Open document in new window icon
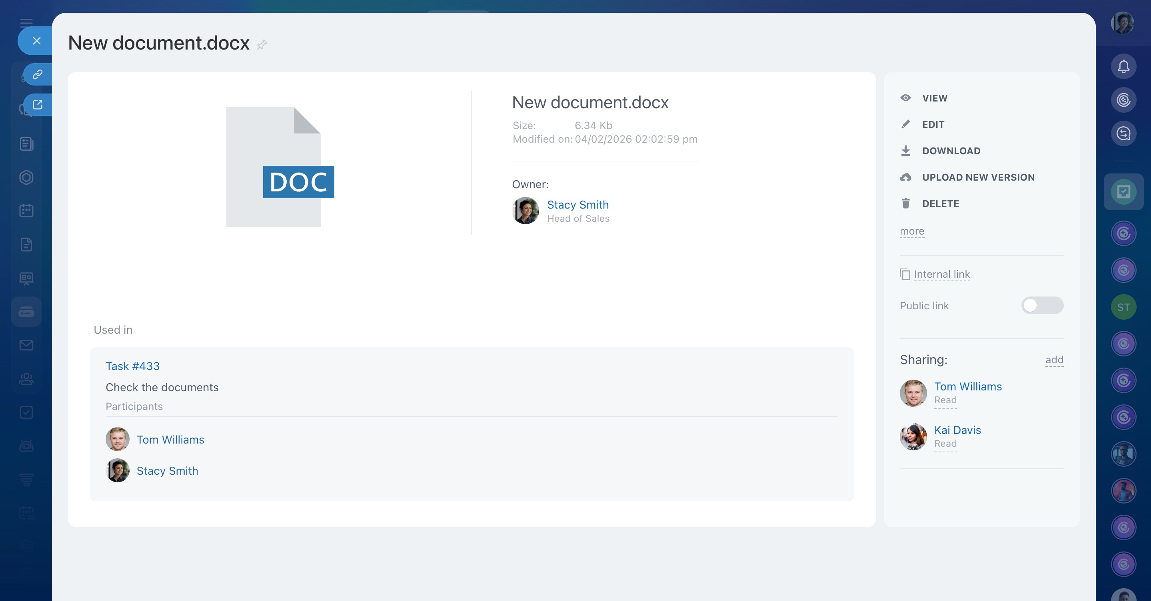Image resolution: width=1151 pixels, height=601 pixels. click(38, 104)
